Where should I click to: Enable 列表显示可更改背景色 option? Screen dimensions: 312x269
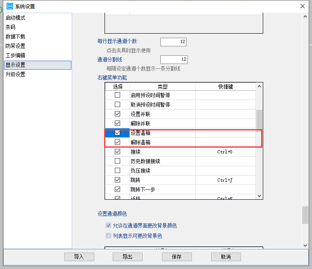109,236
